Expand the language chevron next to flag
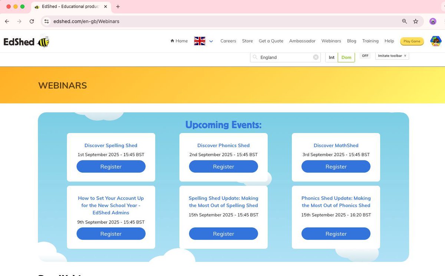Screen dimensions: 445x276 coord(211,41)
